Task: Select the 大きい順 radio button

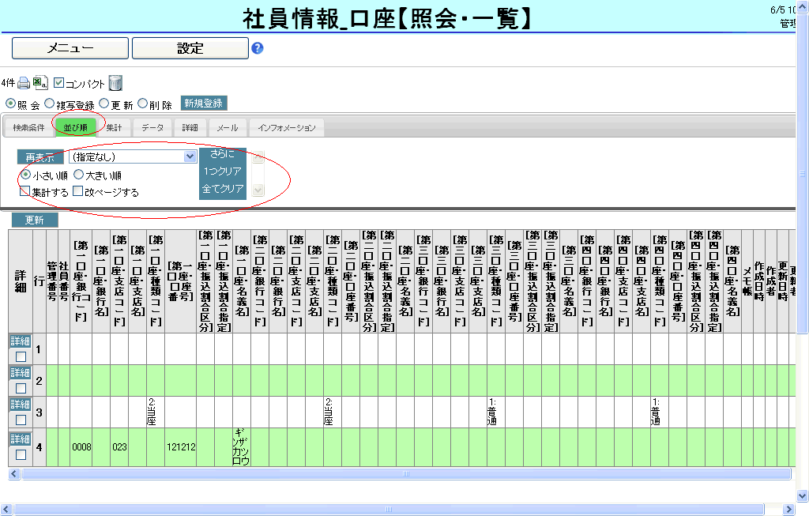Action: click(78, 175)
